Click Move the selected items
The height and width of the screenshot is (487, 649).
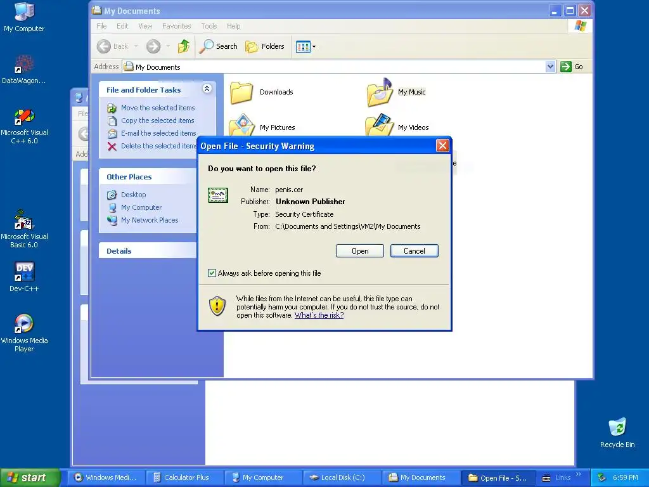pyautogui.click(x=158, y=108)
